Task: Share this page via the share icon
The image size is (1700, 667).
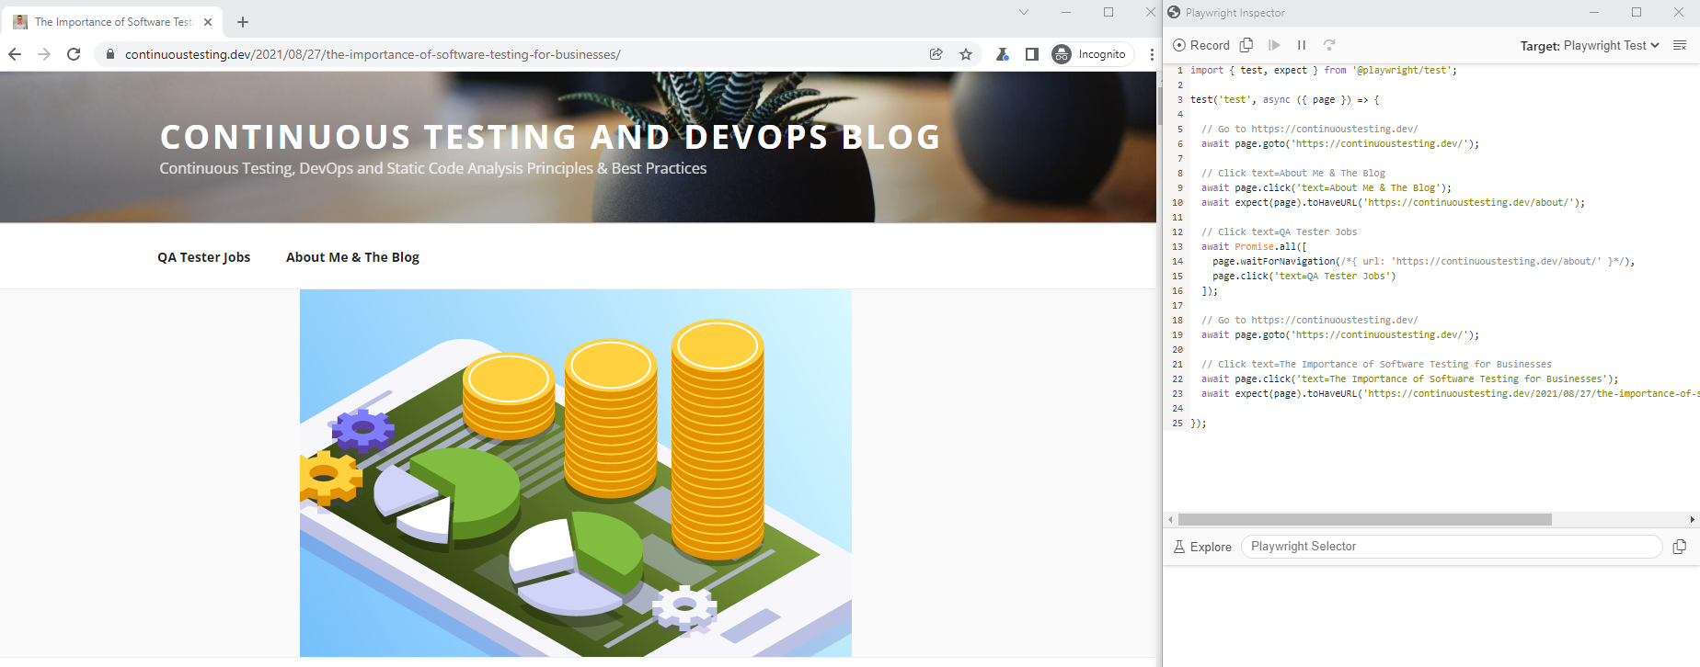Action: [x=936, y=54]
